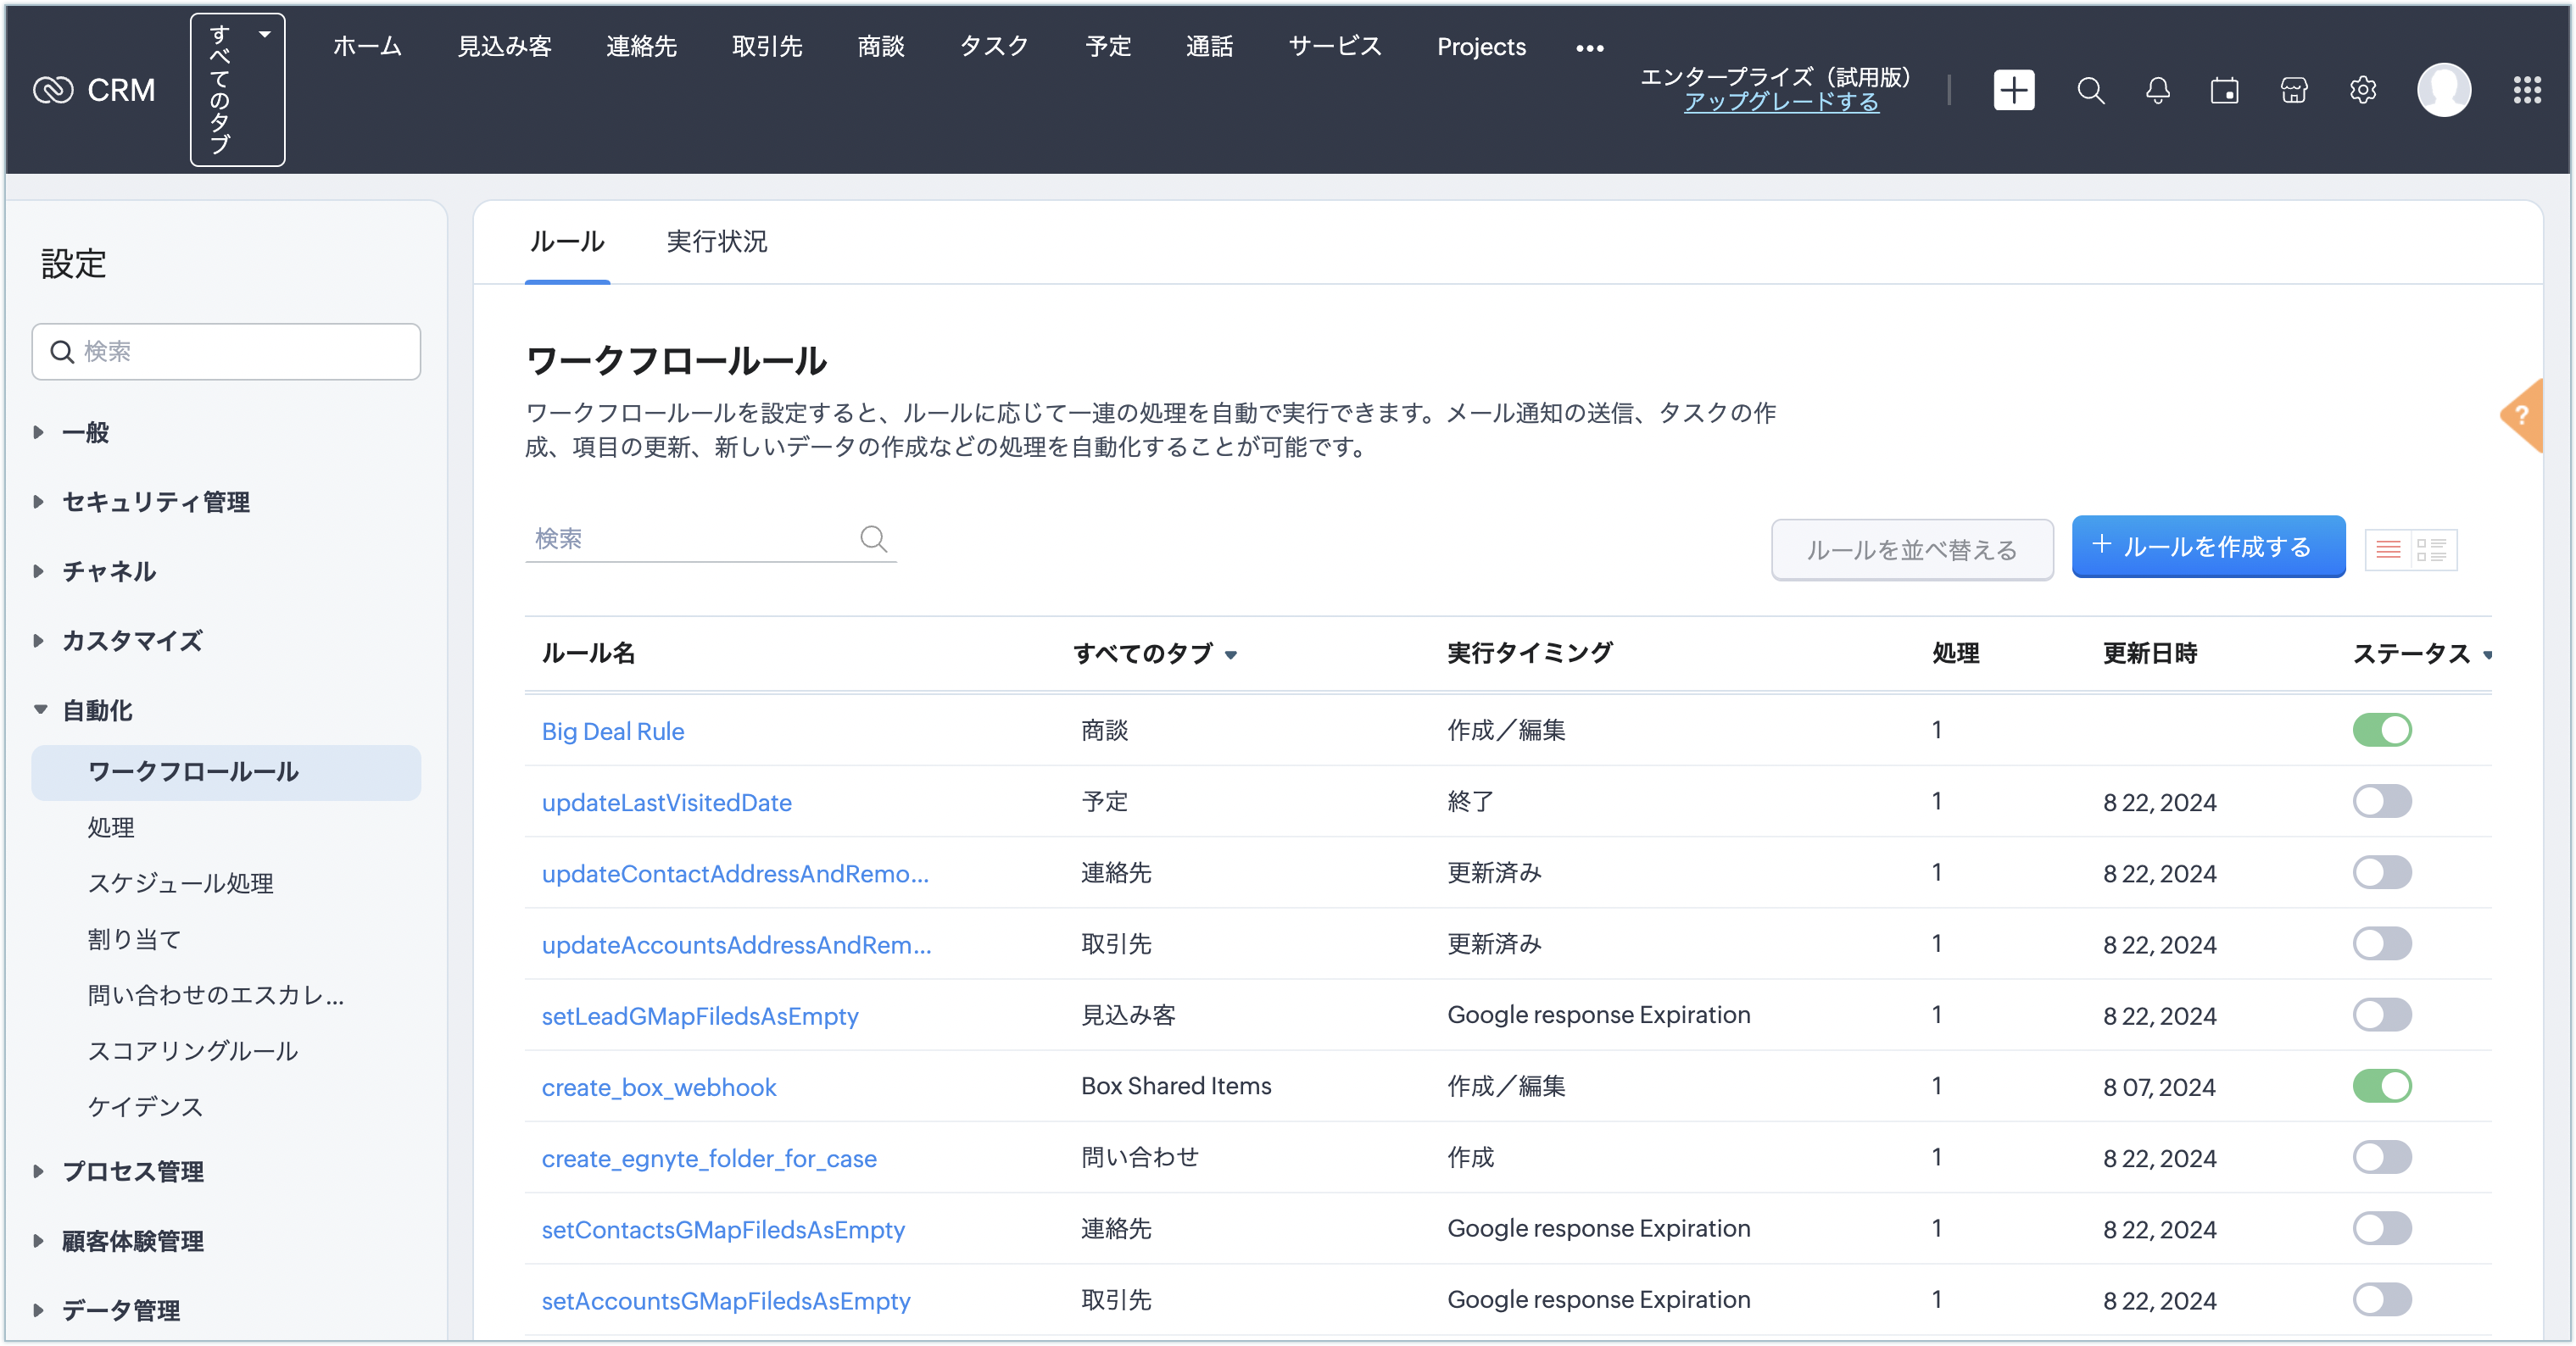The height and width of the screenshot is (1346, 2576).
Task: Enable the updateLastVisitedDate rule toggle
Action: pos(2382,801)
